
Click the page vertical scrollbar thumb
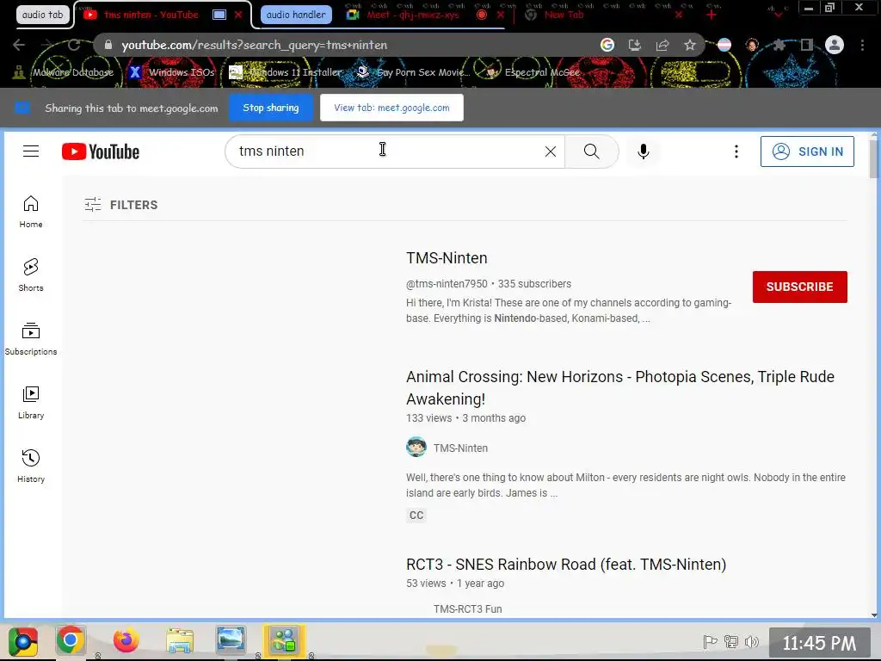(874, 158)
